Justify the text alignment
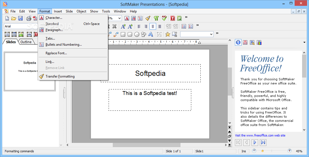Image resolution: width=309 pixels, height=157 pixels. pyautogui.click(x=160, y=26)
